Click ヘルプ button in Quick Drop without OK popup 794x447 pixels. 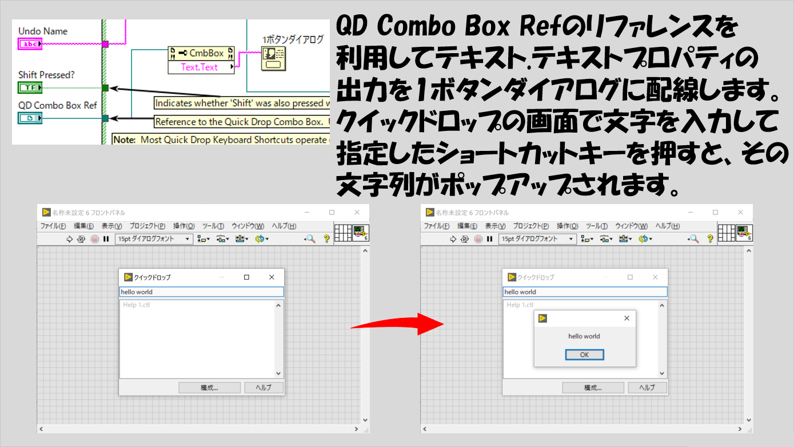(264, 388)
